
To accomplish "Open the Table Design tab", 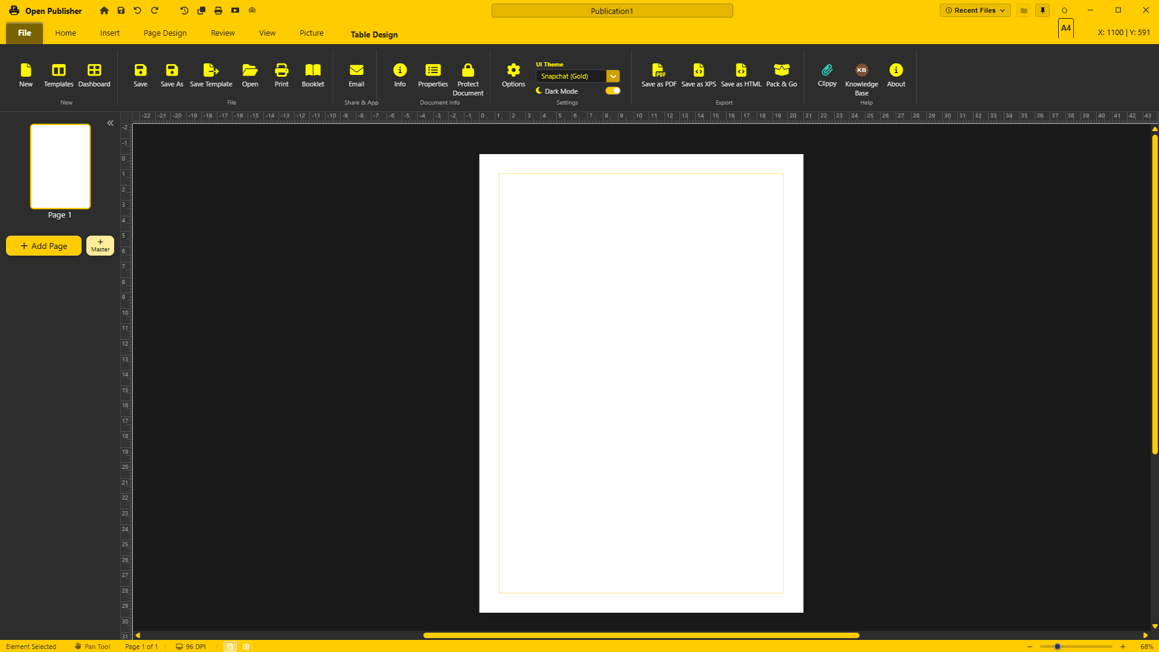I will click(374, 34).
